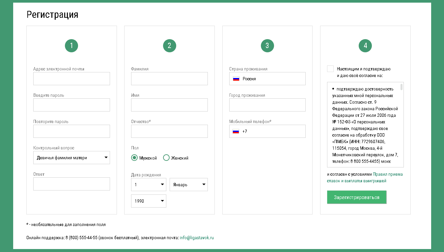444x252 pixels.
Task: Open the birth day dropdown showing 1
Action: [x=149, y=185]
